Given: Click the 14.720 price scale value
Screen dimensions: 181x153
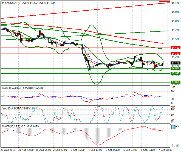Looking at the screenshot, I should coord(176,30).
